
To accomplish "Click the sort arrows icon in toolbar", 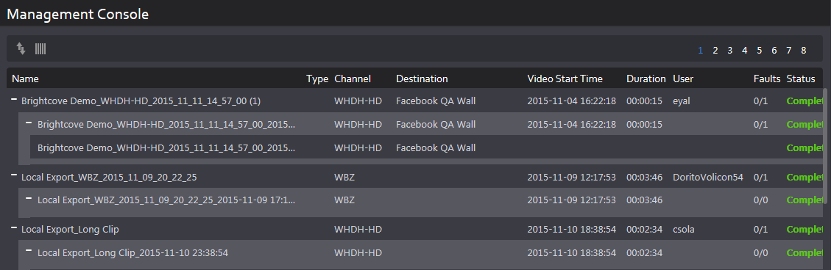I will [21, 49].
